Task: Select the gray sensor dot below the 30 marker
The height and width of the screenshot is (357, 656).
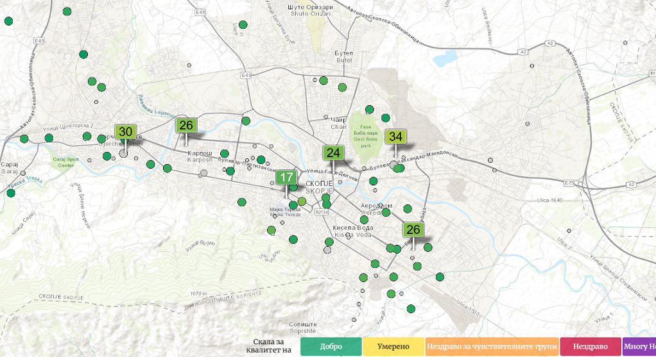Action: point(123,153)
